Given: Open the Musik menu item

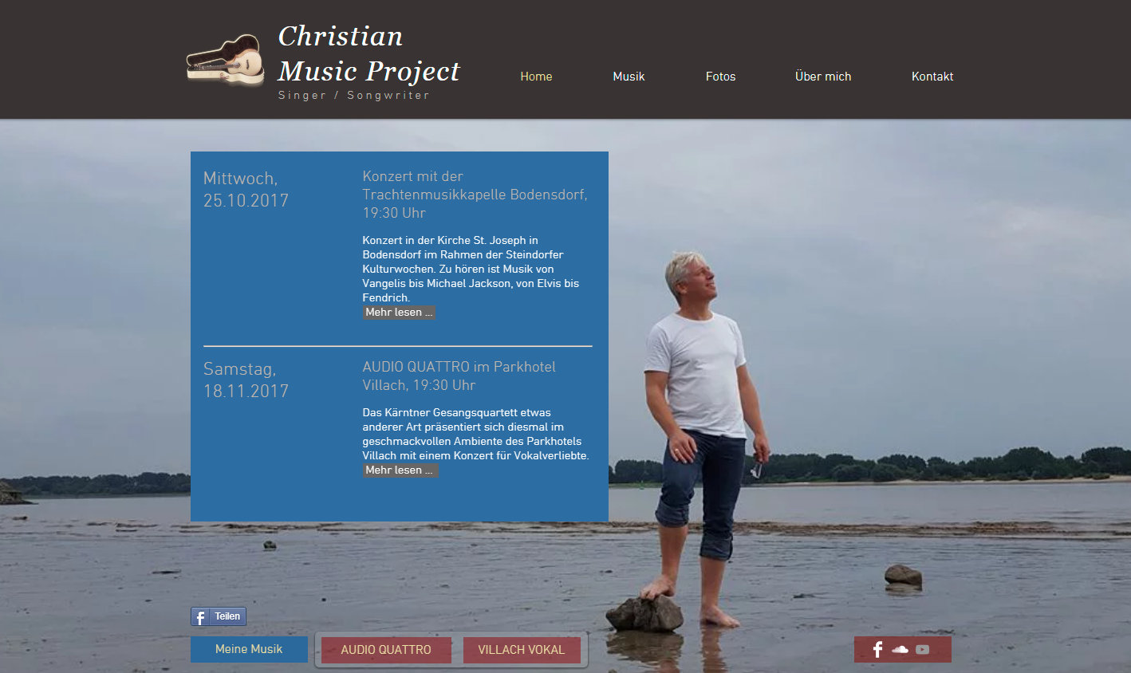Looking at the screenshot, I should pyautogui.click(x=629, y=77).
